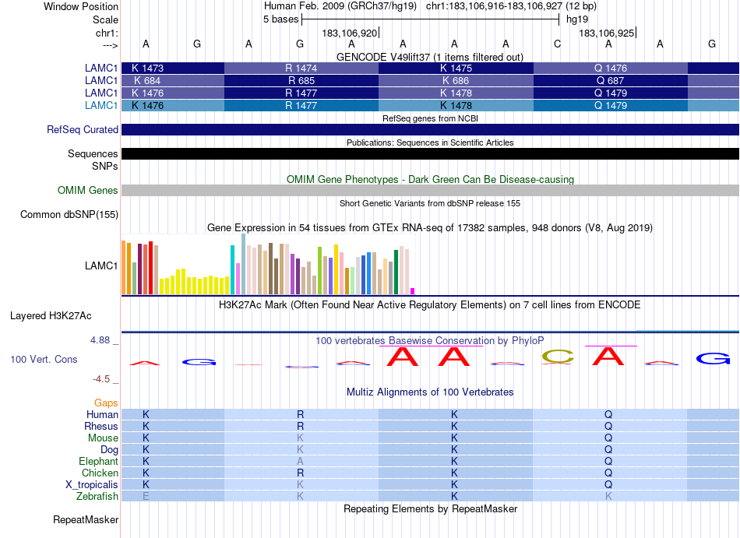Click the OMIM Genes track label

tap(87, 191)
